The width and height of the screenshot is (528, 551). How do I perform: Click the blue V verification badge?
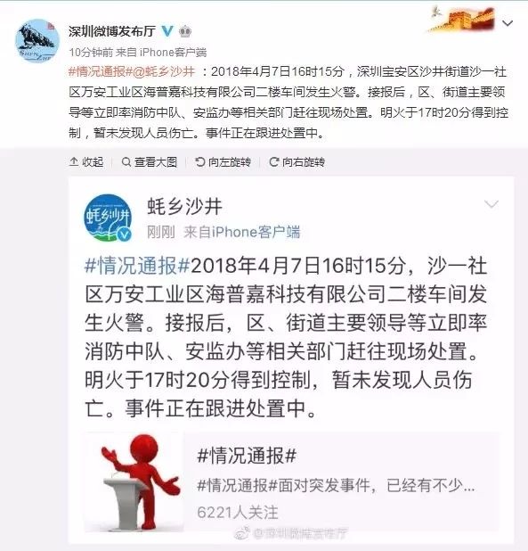[167, 31]
